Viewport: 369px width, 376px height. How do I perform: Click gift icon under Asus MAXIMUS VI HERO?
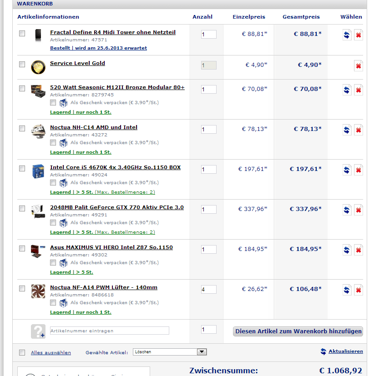pyautogui.click(x=63, y=263)
